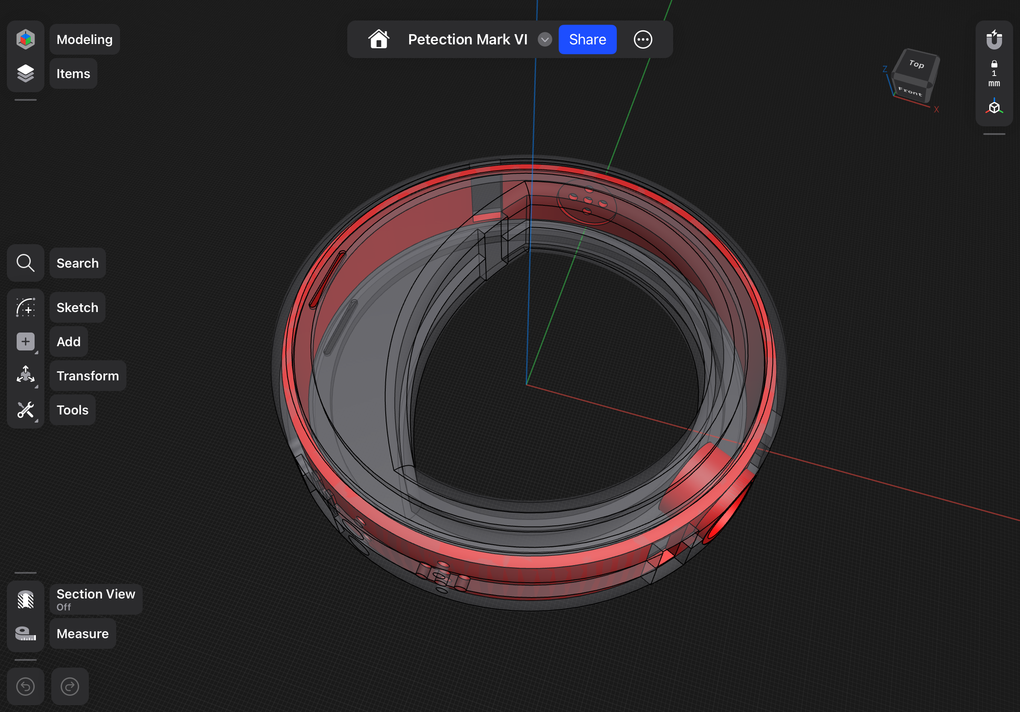Open the Transform tool icon
This screenshot has width=1020, height=712.
click(25, 375)
